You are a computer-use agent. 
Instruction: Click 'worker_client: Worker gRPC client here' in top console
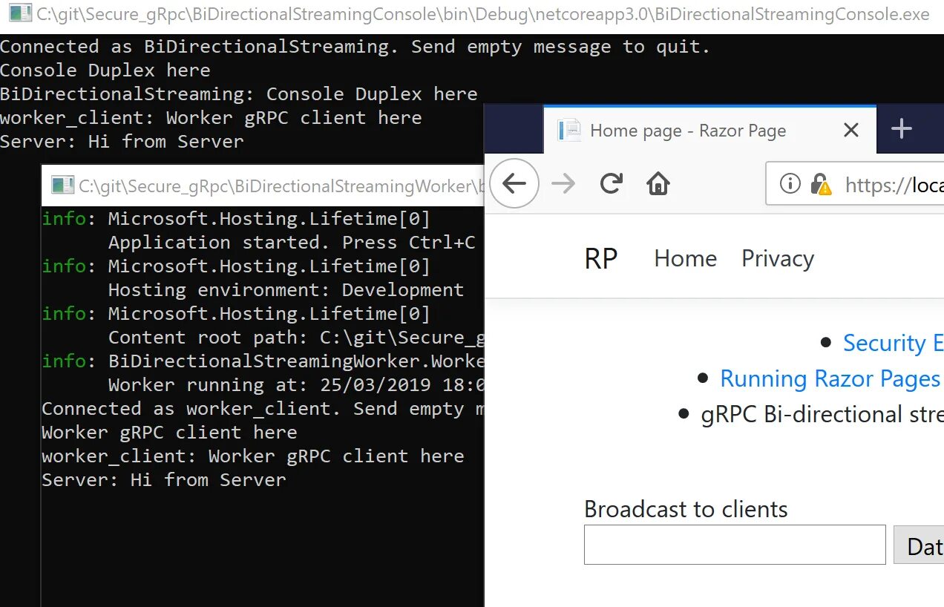[211, 118]
